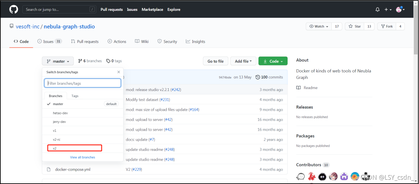This screenshot has height=184, width=419.
Task: Click the Go to file button
Action: pyautogui.click(x=215, y=61)
